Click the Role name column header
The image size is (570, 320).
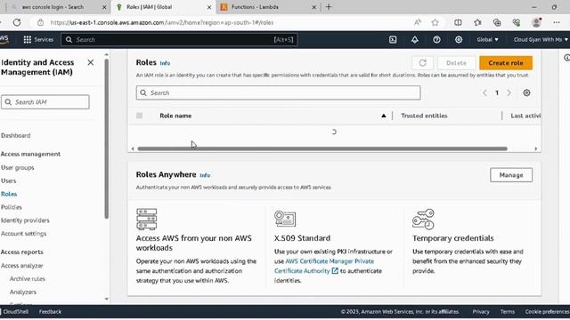pyautogui.click(x=175, y=116)
